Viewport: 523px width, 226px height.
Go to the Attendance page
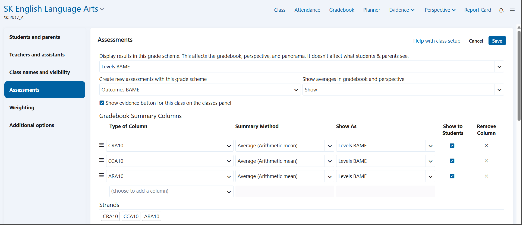(307, 10)
